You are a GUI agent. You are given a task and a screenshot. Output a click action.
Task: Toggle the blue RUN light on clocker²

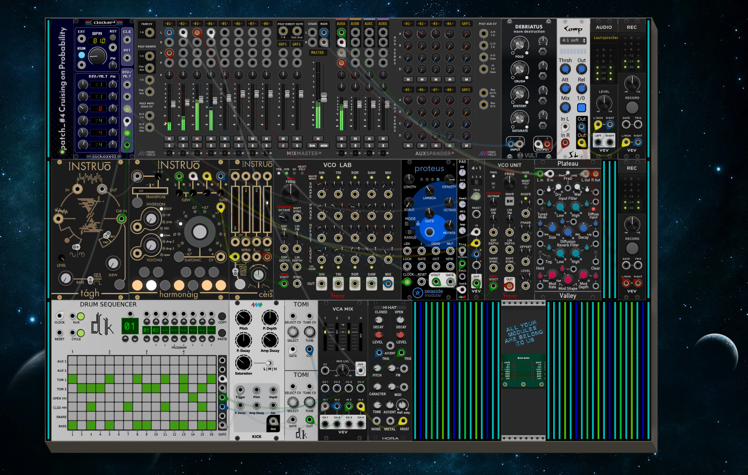(x=82, y=56)
